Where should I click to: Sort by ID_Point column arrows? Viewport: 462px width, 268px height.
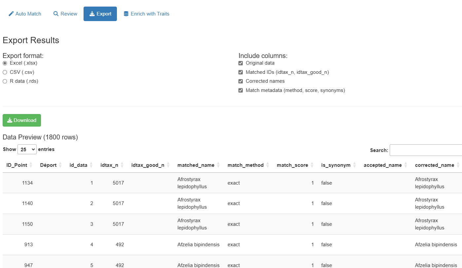[x=31, y=165]
